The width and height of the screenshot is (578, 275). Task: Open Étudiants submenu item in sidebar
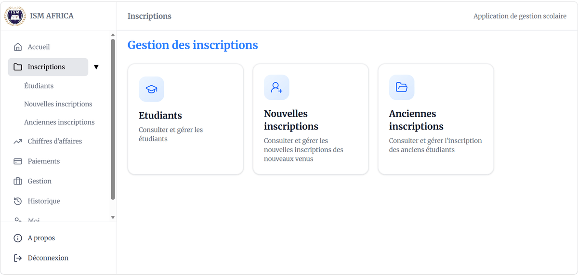pyautogui.click(x=39, y=86)
